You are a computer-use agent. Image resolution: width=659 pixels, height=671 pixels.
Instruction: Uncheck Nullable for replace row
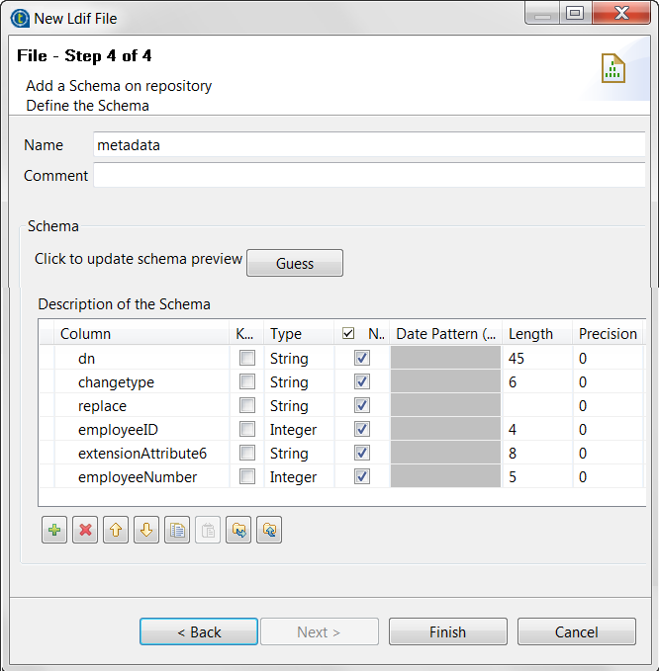[x=362, y=405]
